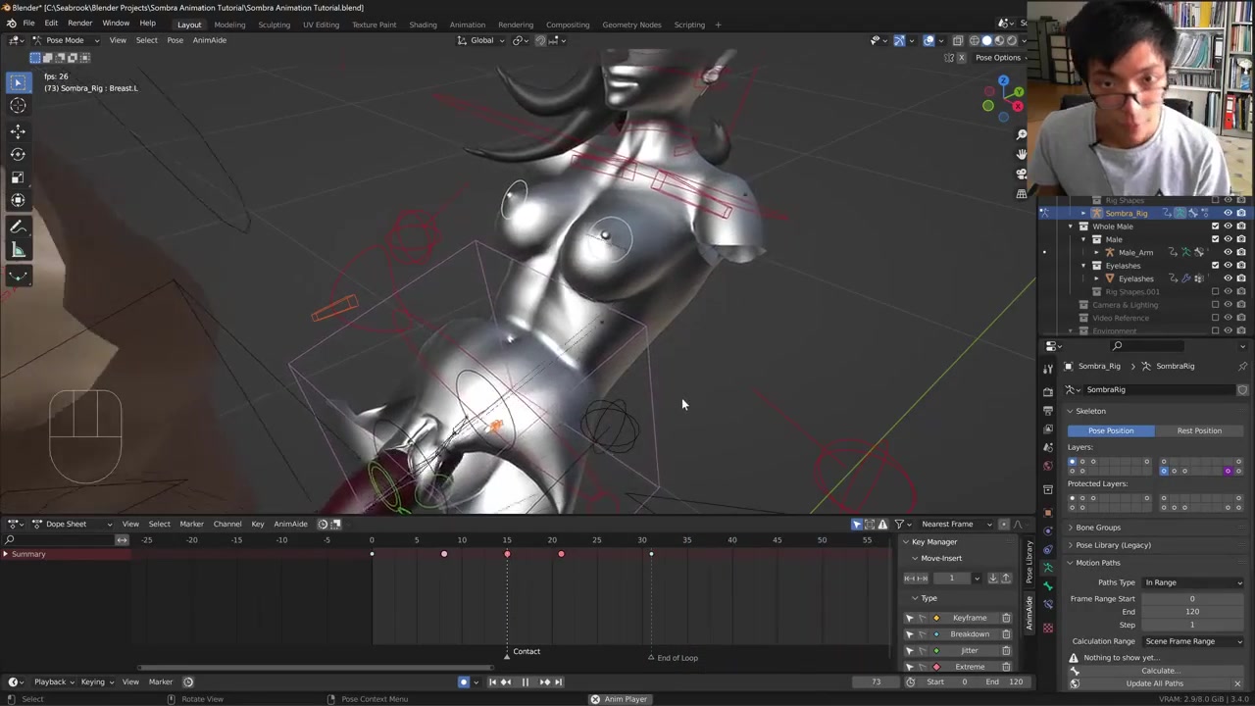Hide Male_Arm using its eye icon
The width and height of the screenshot is (1255, 706).
(1228, 252)
